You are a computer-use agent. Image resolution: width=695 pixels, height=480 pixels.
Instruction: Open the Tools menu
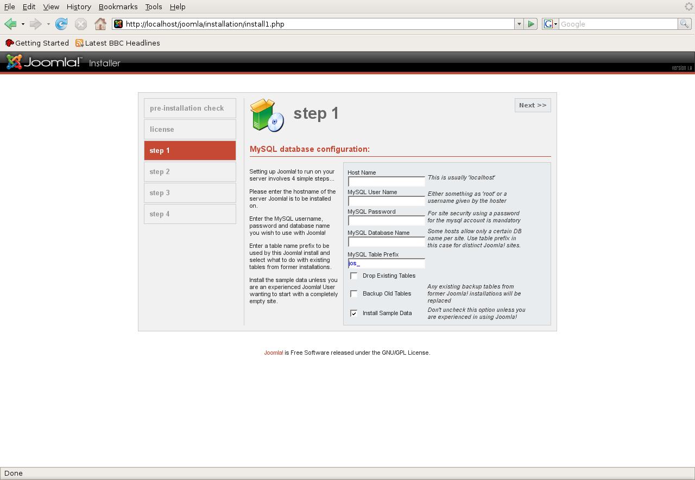[154, 7]
